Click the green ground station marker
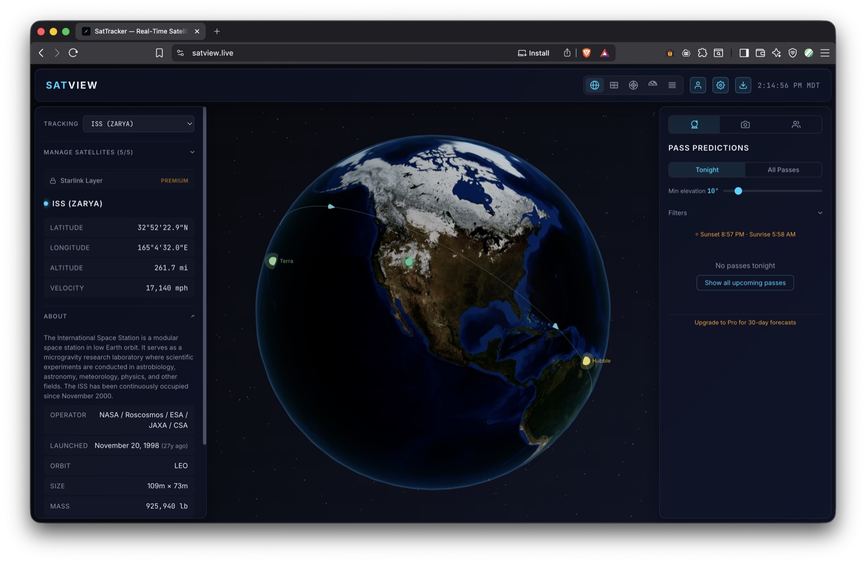Image resolution: width=866 pixels, height=563 pixels. (409, 262)
